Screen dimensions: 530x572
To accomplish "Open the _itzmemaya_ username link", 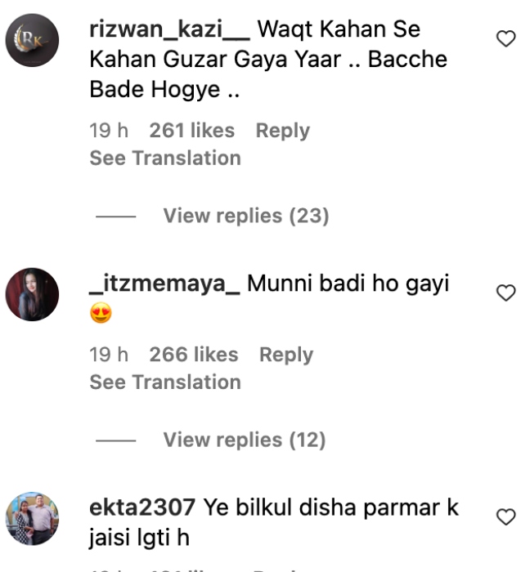I will [x=164, y=284].
